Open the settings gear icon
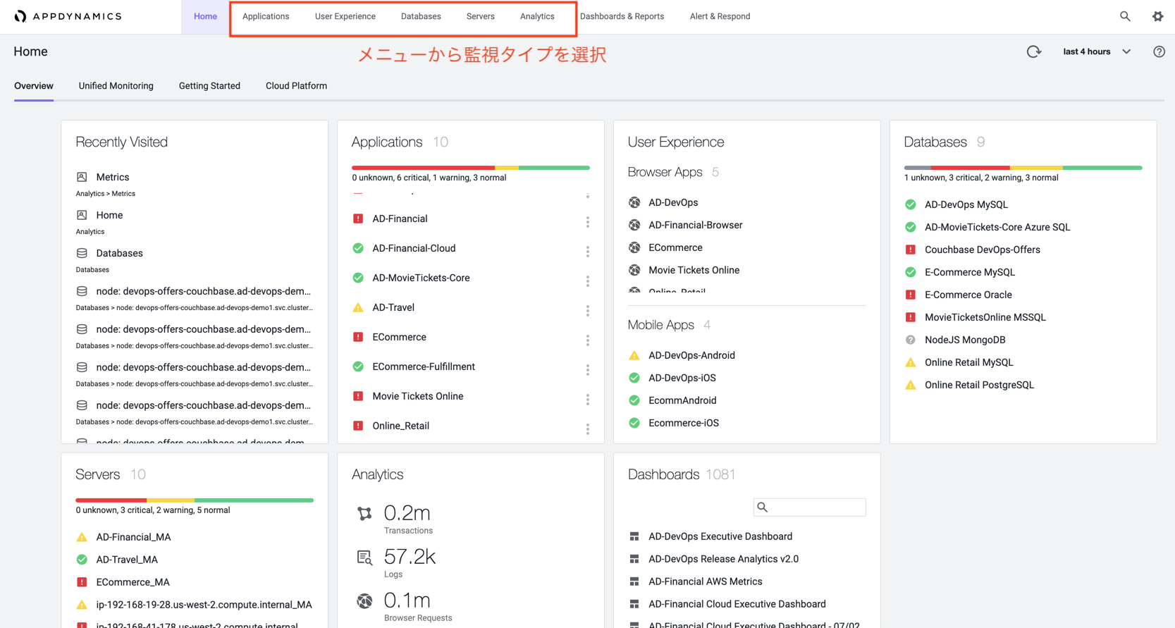Viewport: 1175px width, 628px height. pos(1157,16)
